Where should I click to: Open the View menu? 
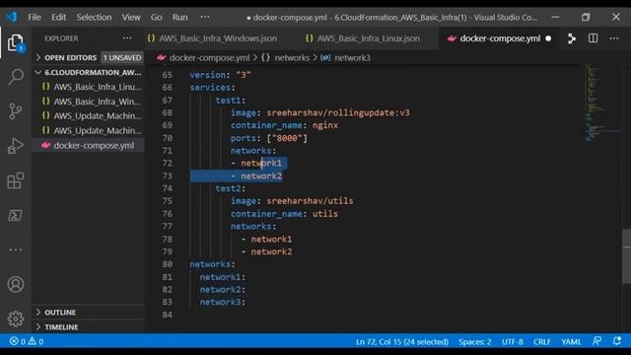click(x=131, y=17)
